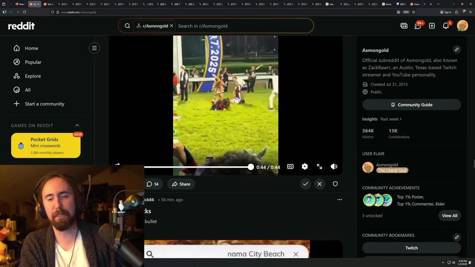Collapse the Games on Reddit section
Screen dimensions: 475x267
pyautogui.click(x=77, y=125)
